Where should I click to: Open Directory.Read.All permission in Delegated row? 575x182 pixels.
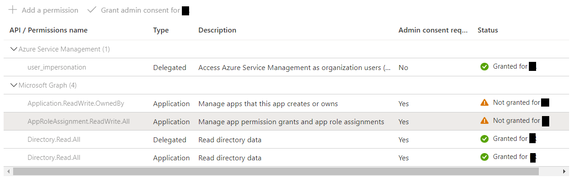[x=54, y=140]
